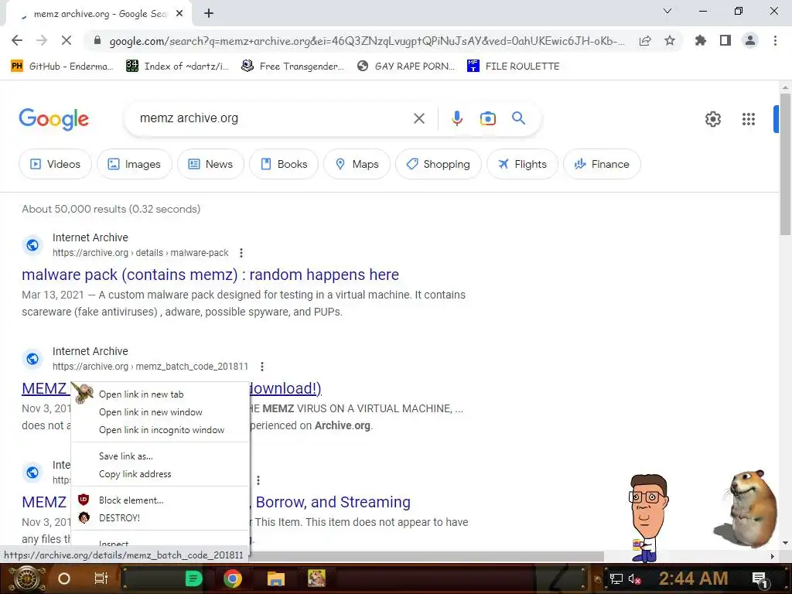
Task: Filter results by Images
Action: click(x=135, y=164)
